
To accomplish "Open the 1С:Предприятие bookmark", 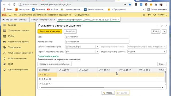I will (116, 10).
